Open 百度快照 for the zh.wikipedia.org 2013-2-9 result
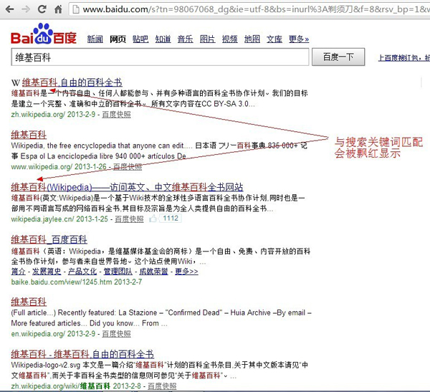This screenshot has height=392, width=430. click(x=116, y=114)
